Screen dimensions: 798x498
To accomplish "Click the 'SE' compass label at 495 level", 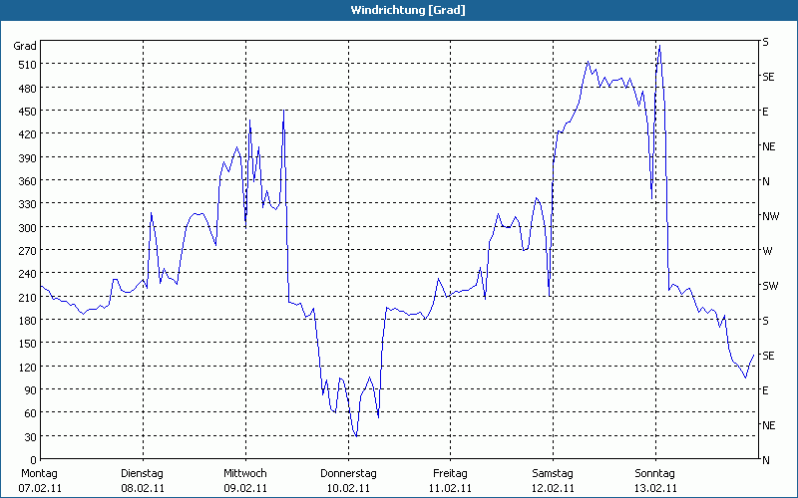I will pos(768,78).
